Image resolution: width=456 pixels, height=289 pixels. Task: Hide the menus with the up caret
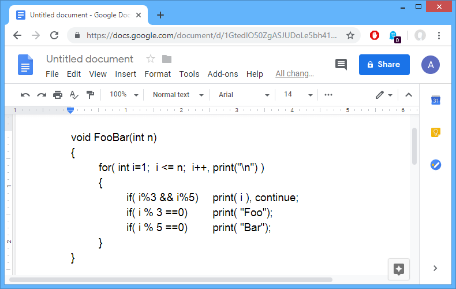tap(409, 95)
